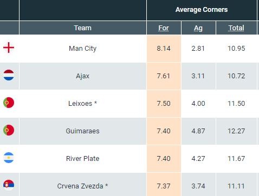The width and height of the screenshot is (259, 196).
Task: Open the Ajax team name
Action: (x=82, y=76)
